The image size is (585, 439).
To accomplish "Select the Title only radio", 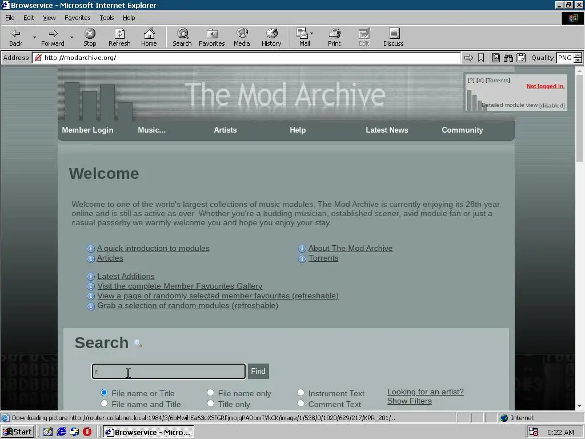I will pos(210,404).
